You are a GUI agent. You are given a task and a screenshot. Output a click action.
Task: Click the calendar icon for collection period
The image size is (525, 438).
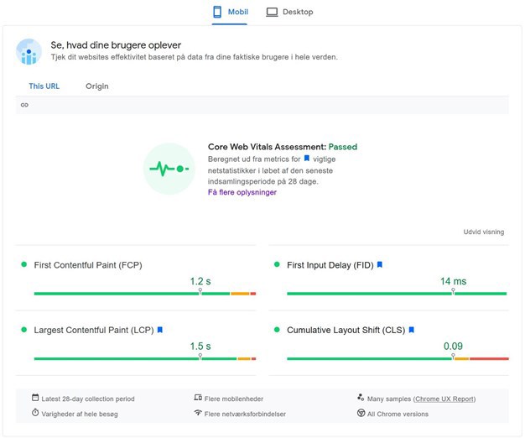[35, 398]
